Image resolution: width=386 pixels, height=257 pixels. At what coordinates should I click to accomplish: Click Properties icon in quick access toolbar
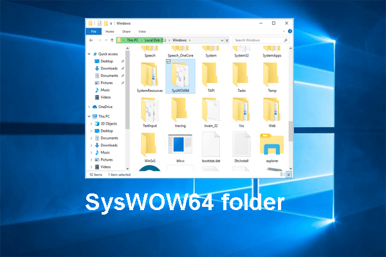(100, 23)
